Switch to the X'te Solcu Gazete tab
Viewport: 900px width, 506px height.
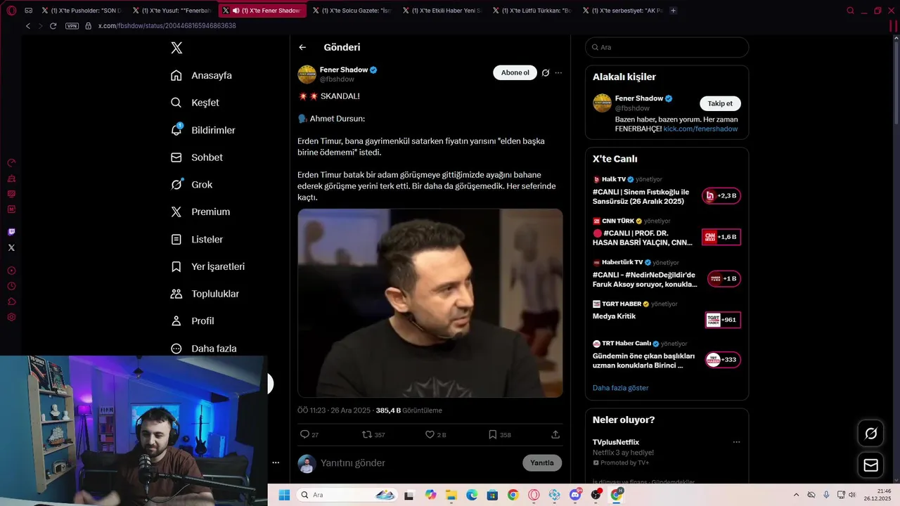352,11
